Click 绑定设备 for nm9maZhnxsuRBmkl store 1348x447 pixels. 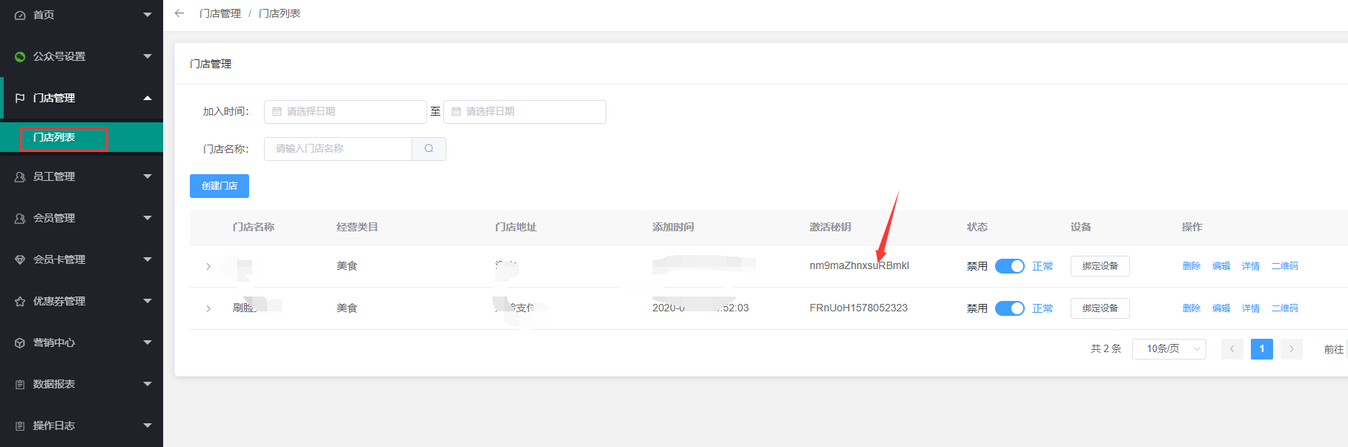(x=1100, y=266)
